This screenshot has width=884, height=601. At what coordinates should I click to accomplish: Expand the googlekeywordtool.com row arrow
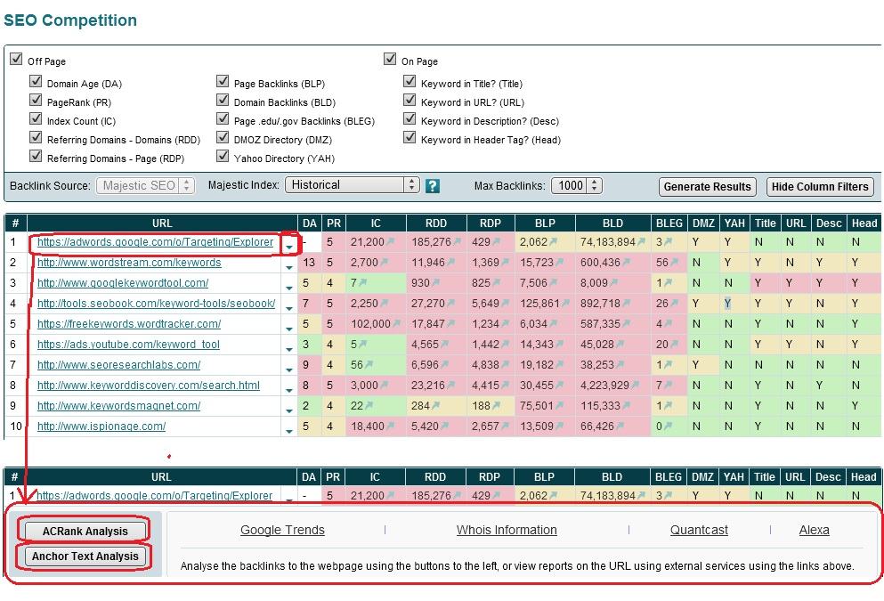point(289,288)
